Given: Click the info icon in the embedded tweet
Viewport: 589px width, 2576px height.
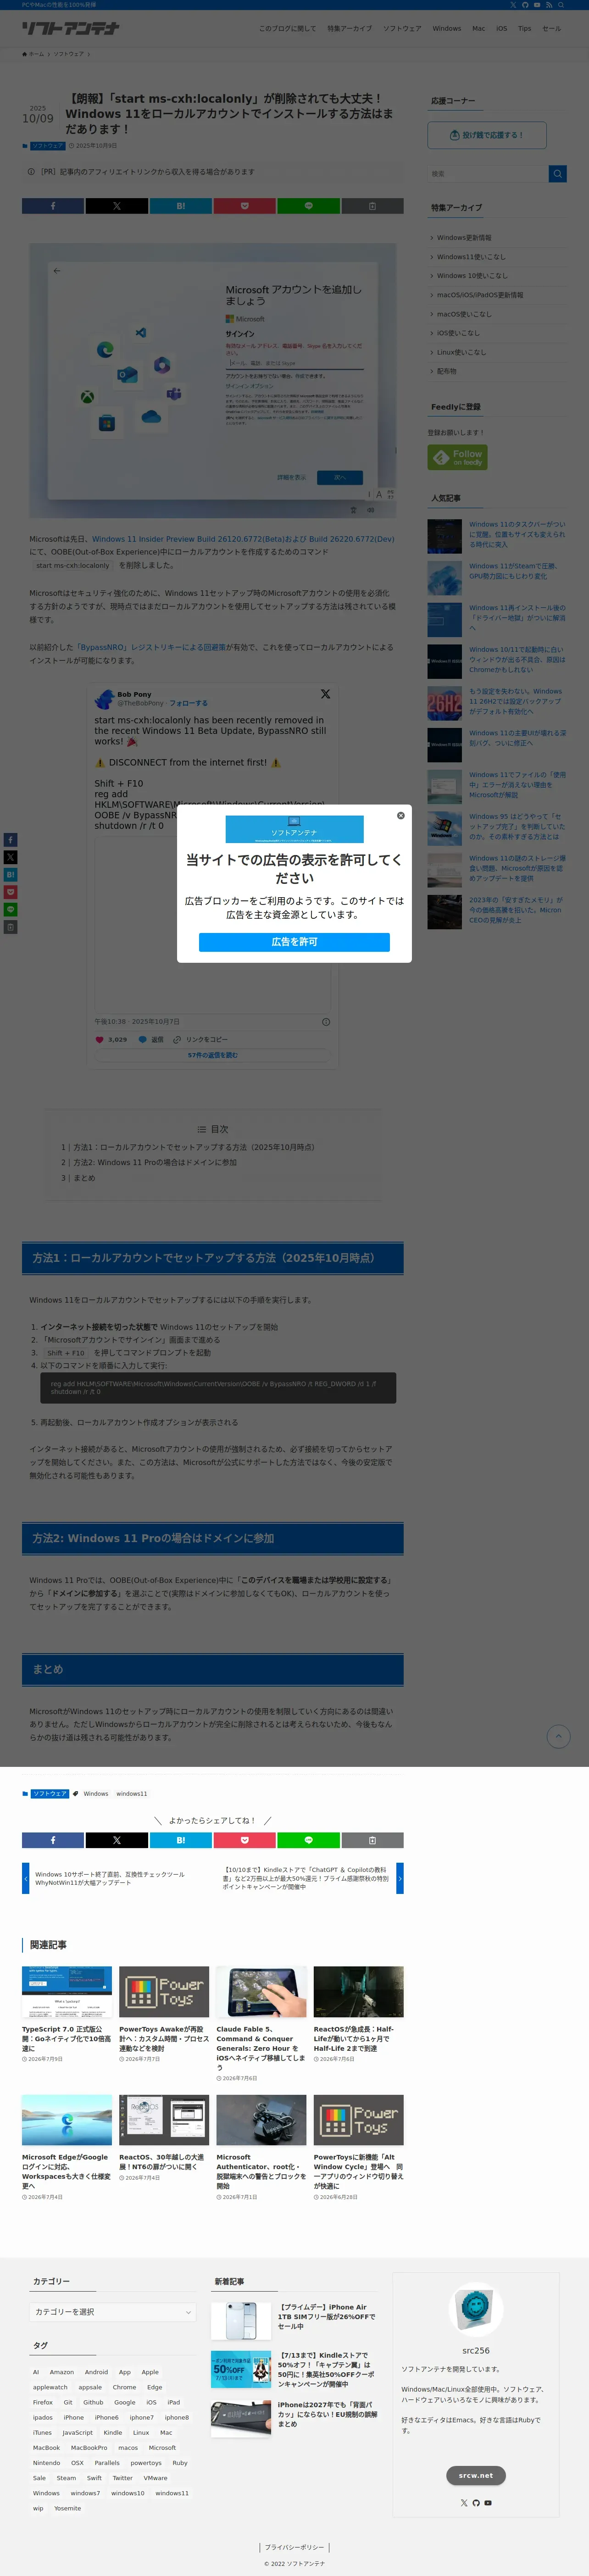Looking at the screenshot, I should 326,1022.
